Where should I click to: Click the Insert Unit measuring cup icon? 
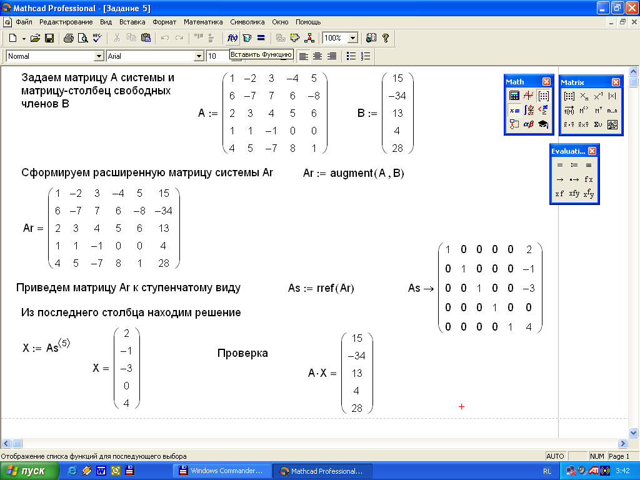247,38
